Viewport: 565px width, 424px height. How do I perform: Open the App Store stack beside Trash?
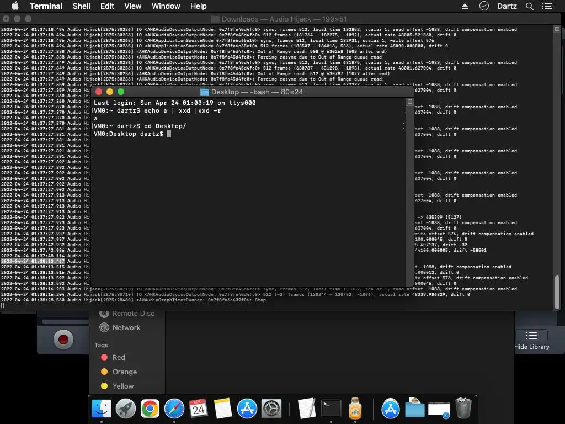391,409
